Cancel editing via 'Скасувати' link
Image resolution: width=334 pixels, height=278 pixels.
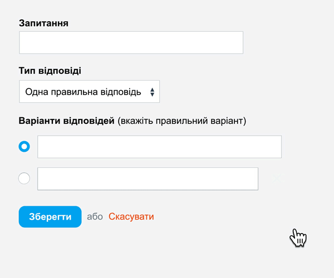(x=131, y=216)
